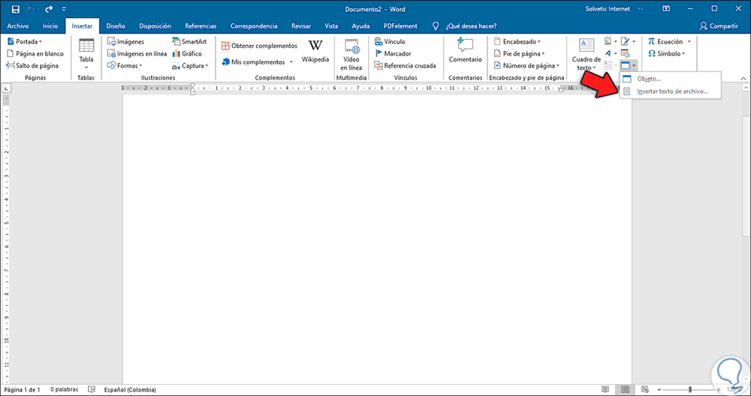Insert a Marcador bookmark
The image size is (751, 396).
pyautogui.click(x=393, y=53)
